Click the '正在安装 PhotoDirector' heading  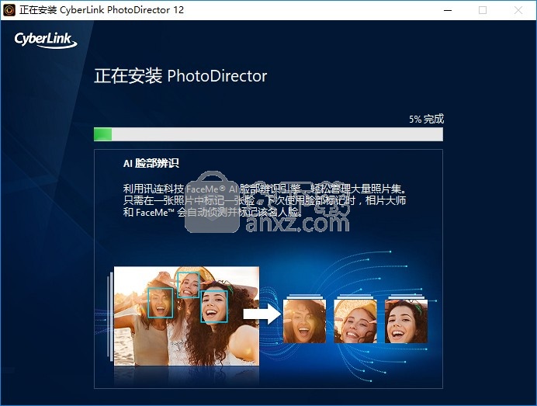181,76
